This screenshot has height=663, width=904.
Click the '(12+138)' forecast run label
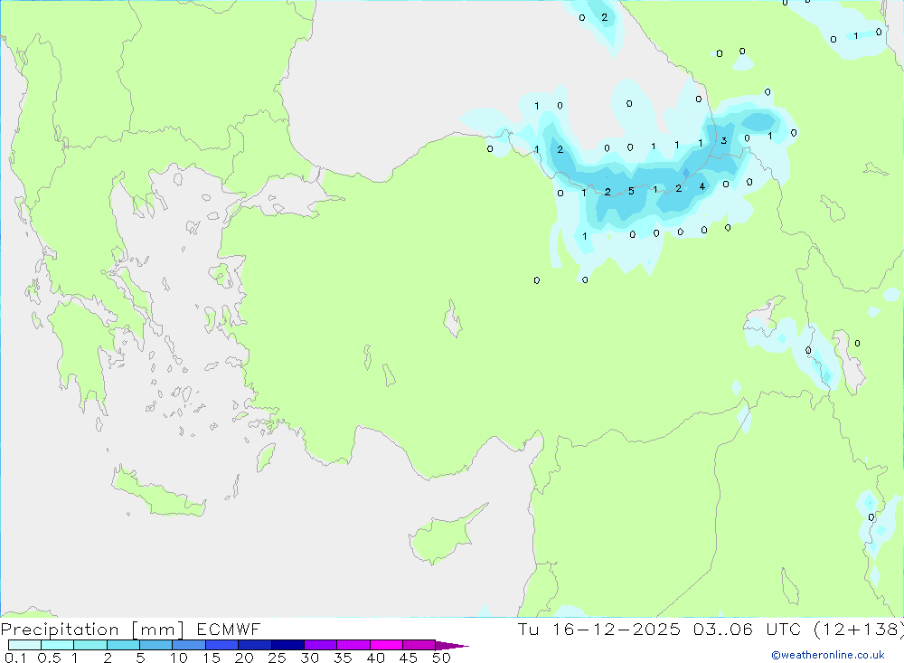pyautogui.click(x=858, y=630)
